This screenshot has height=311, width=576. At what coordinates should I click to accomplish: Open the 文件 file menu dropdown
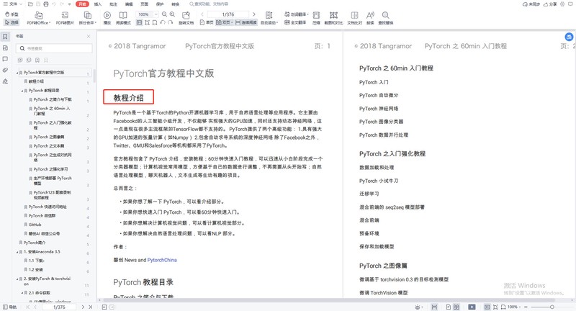(x=13, y=4)
